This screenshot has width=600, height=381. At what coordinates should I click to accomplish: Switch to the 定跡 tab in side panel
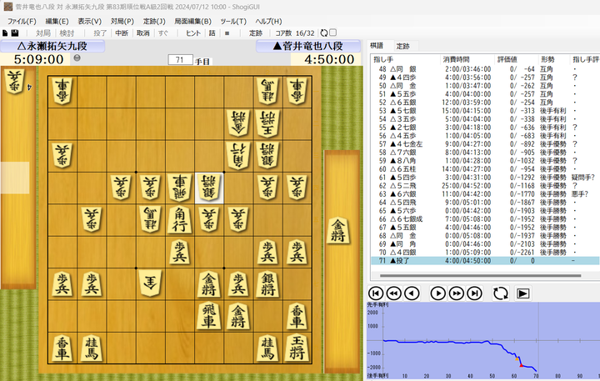[x=403, y=46]
